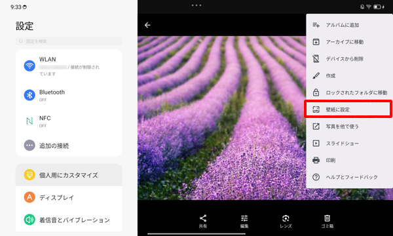Tap the Wi-Fi indicator in status bar
Screen dimensions: 393x236
coord(369,7)
